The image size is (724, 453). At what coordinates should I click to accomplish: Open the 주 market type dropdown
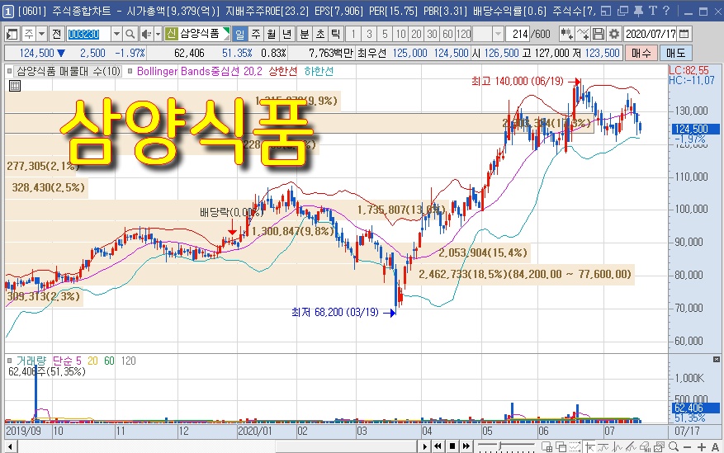(x=41, y=34)
